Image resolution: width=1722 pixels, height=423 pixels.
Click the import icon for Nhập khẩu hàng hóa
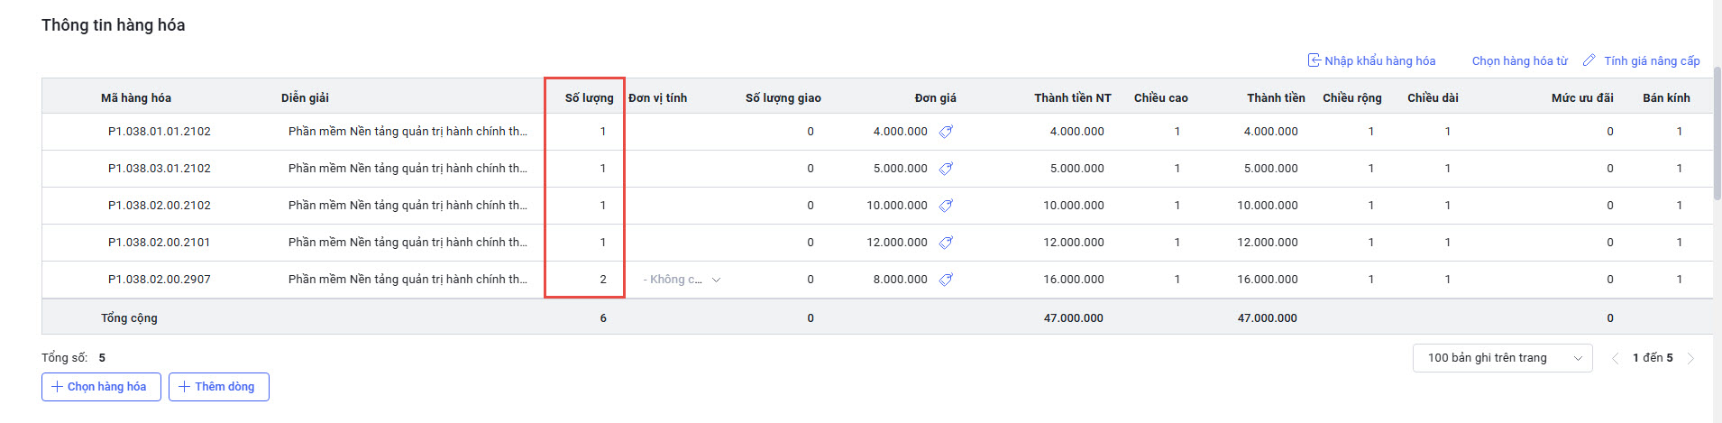coord(1314,60)
